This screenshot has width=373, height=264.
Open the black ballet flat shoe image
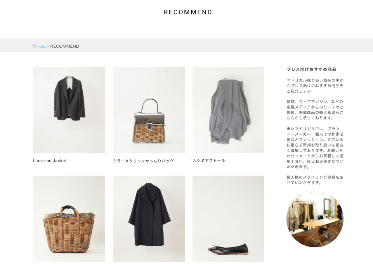[x=228, y=219]
